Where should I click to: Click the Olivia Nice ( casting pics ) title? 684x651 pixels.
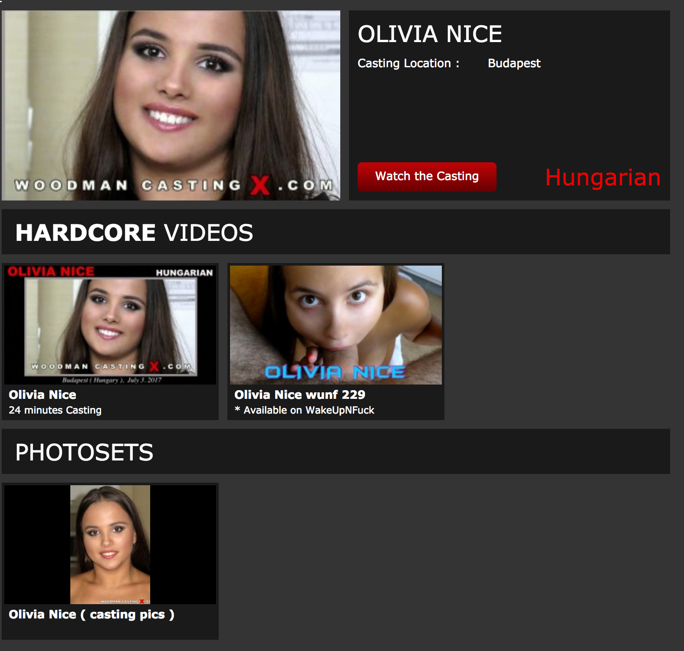point(92,614)
